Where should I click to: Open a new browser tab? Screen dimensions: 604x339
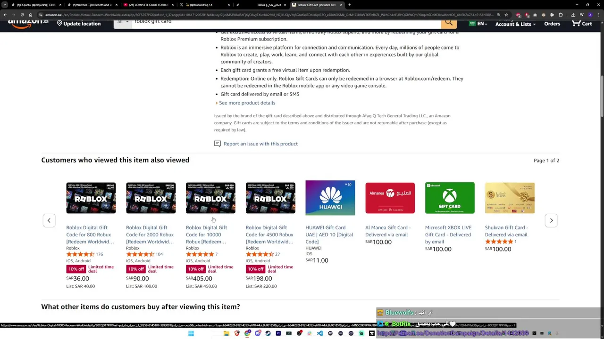(349, 5)
